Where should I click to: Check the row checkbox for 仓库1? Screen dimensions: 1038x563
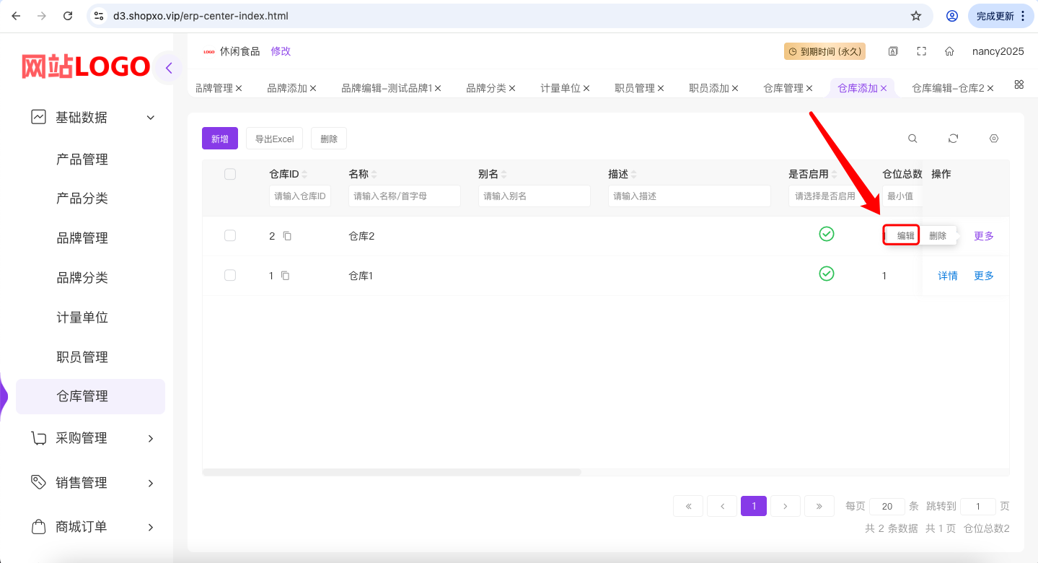[230, 275]
